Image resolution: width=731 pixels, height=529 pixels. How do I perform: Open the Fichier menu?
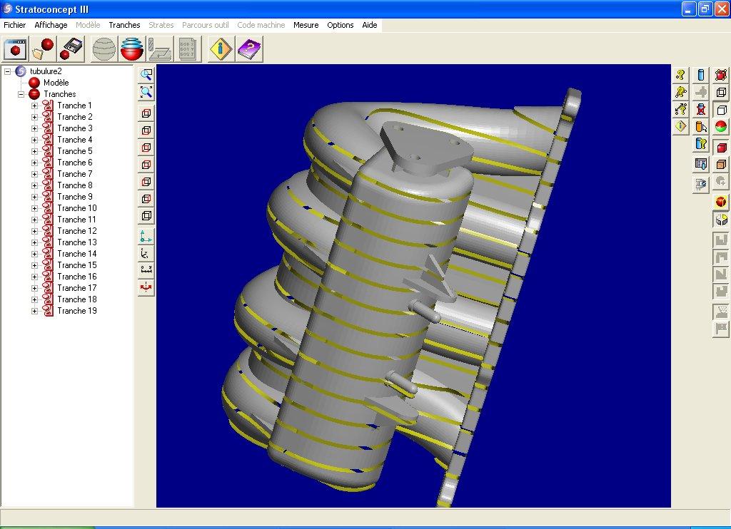click(15, 25)
